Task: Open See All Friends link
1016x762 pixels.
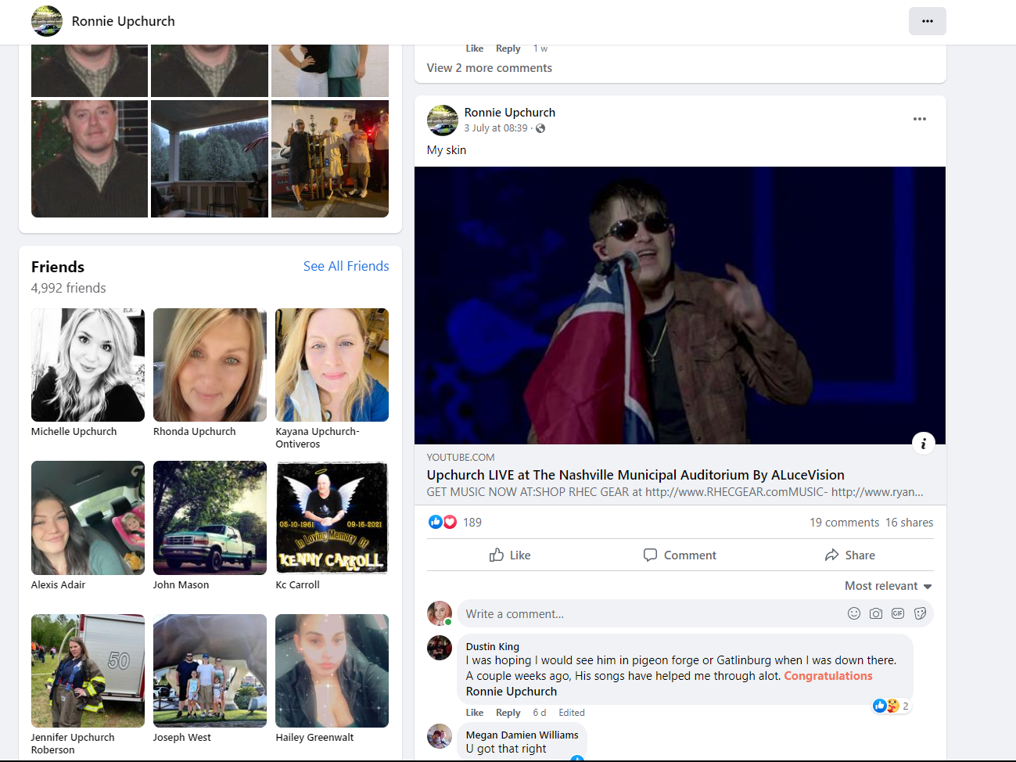Action: (x=346, y=266)
